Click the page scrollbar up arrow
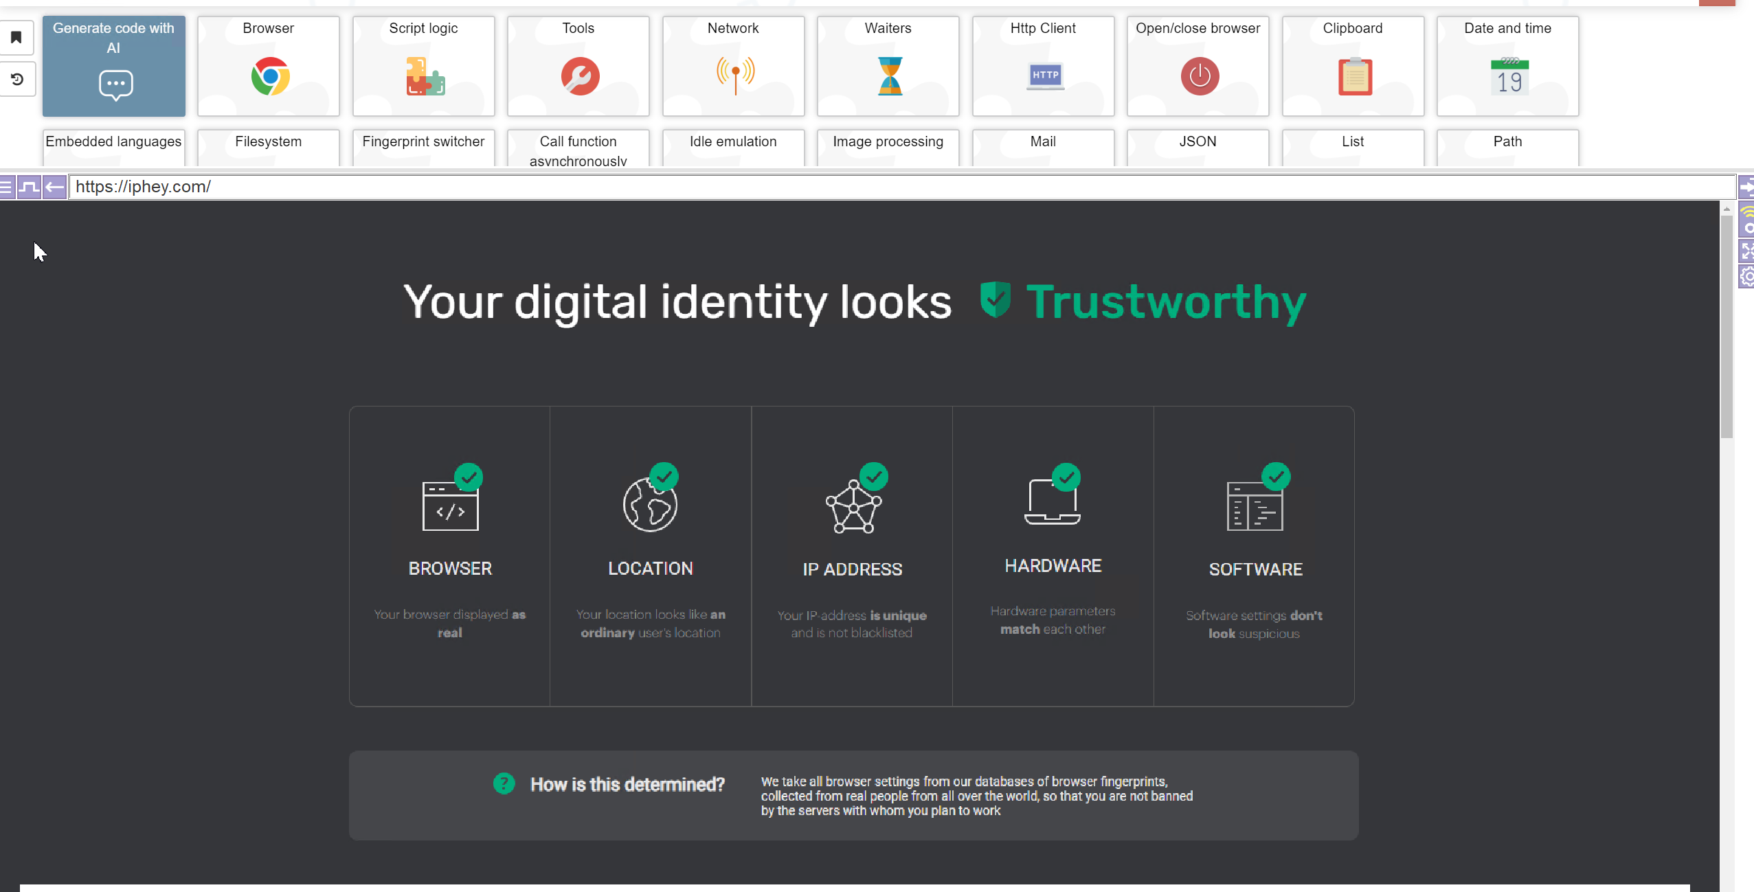Image resolution: width=1754 pixels, height=892 pixels. tap(1726, 209)
